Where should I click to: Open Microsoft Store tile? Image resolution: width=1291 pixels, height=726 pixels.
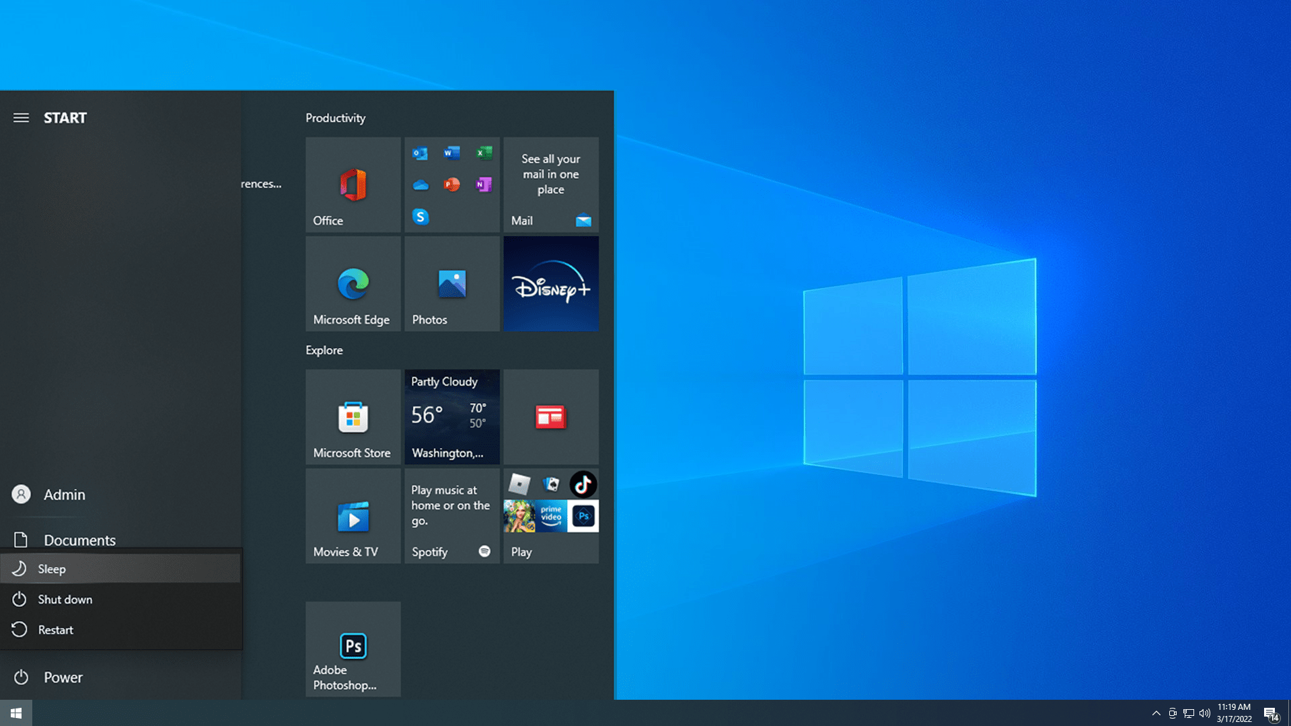[x=353, y=416]
